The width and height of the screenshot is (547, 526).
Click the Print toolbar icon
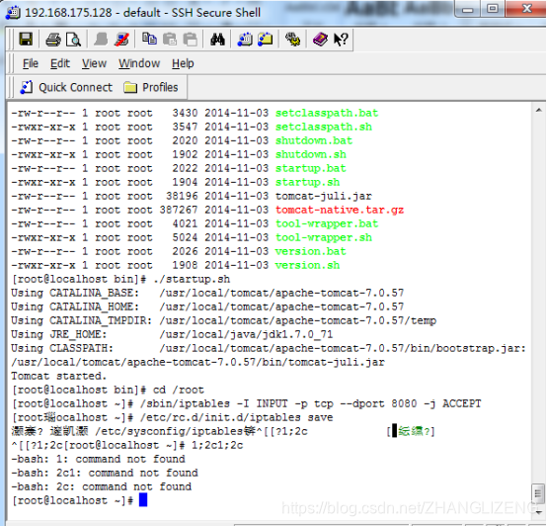point(53,40)
